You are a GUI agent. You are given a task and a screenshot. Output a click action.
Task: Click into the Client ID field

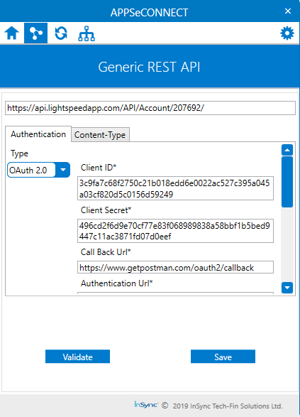tap(175, 188)
